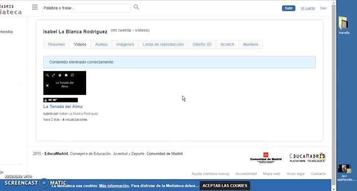Open Listas de reproducción tab
The width and height of the screenshot is (357, 191).
coord(163,45)
